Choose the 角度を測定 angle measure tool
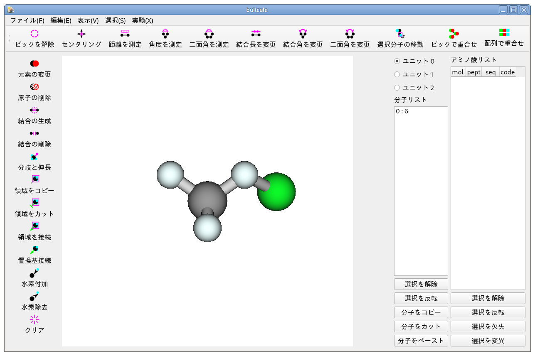Image resolution: width=535 pixels, height=356 pixels. tap(165, 34)
